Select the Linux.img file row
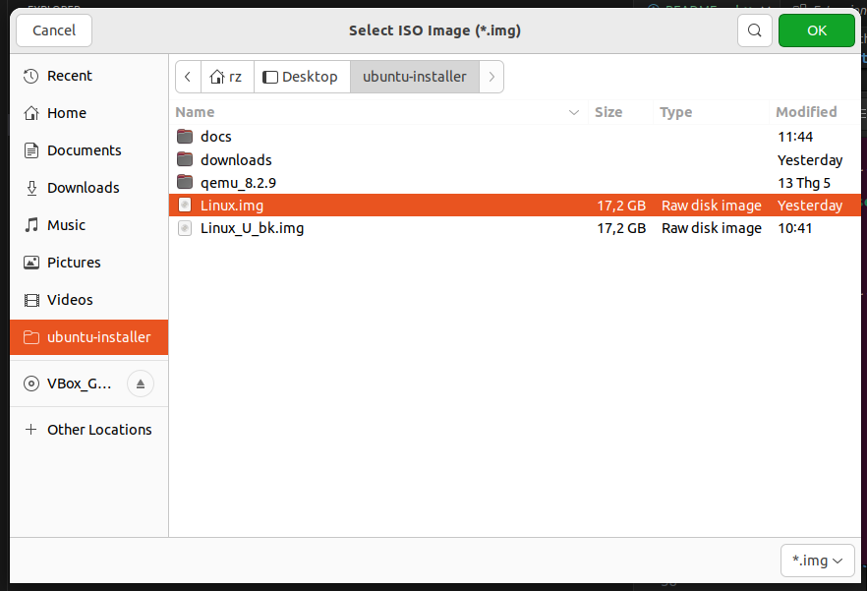Viewport: 867px width, 591px height. pos(393,206)
